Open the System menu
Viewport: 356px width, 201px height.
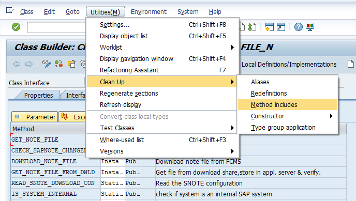(188, 12)
